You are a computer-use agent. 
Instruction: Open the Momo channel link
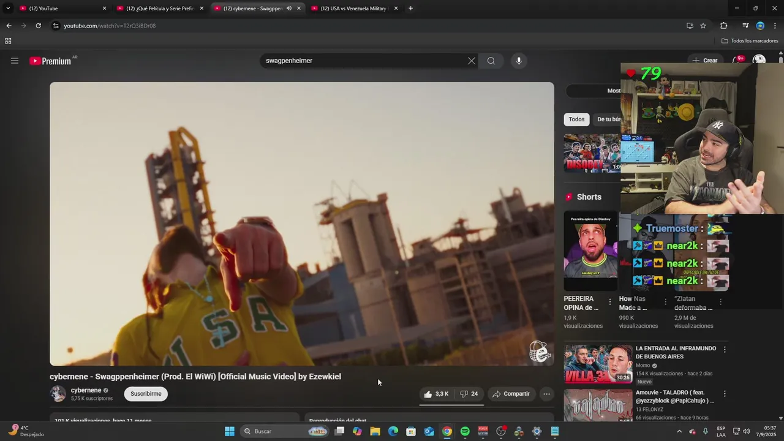pos(643,366)
